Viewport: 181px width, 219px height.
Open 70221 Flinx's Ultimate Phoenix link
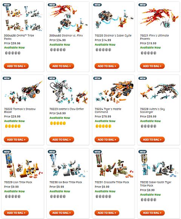[x=154, y=37]
